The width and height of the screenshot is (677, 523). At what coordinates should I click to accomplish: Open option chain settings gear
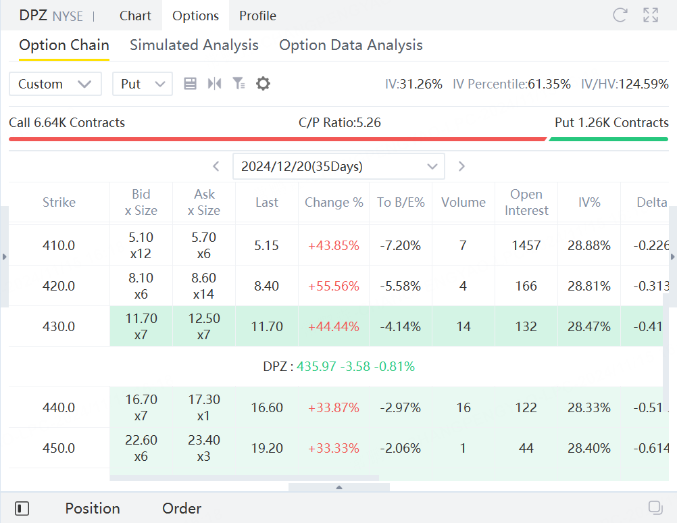pyautogui.click(x=264, y=84)
